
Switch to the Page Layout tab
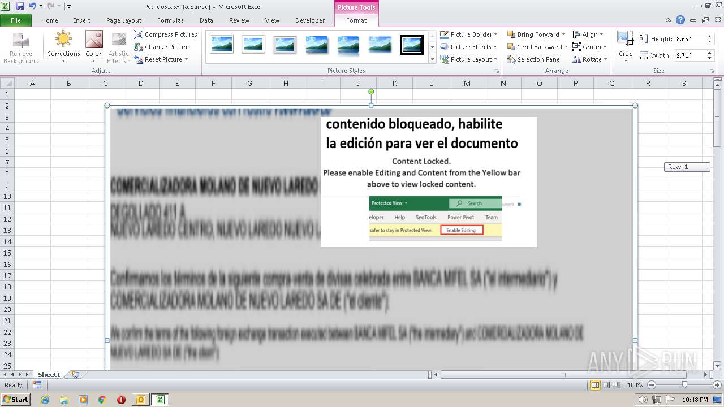[124, 20]
